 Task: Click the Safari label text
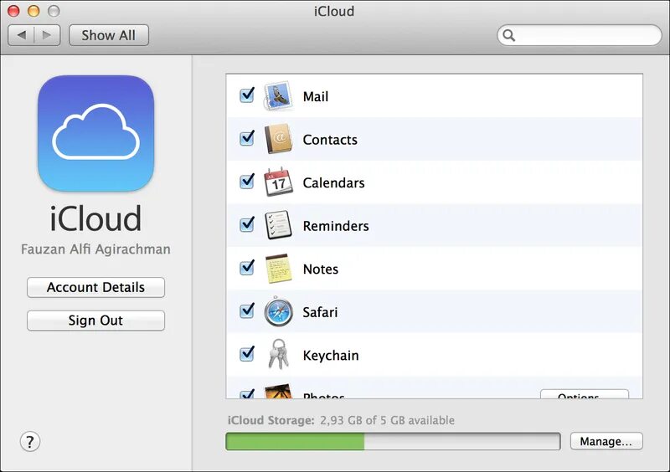pyautogui.click(x=320, y=312)
